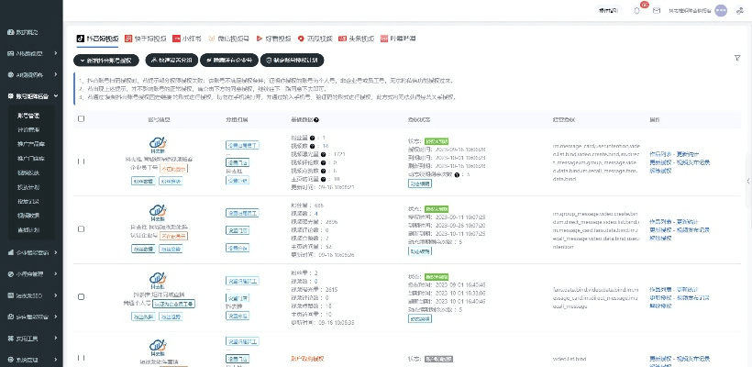Image resolution: width=752 pixels, height=367 pixels.
Task: Click 作品列表 link in first row
Action: [660, 154]
